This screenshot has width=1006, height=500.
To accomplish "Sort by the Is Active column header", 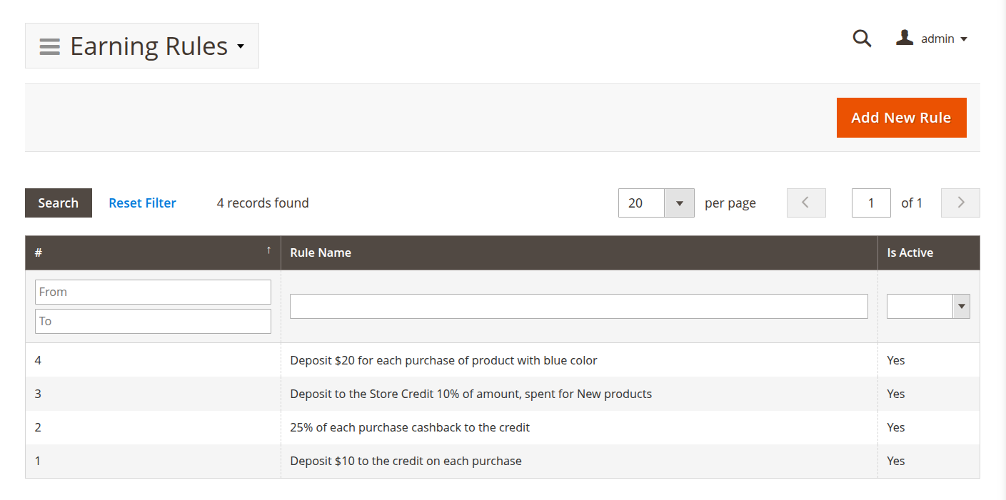I will click(910, 252).
